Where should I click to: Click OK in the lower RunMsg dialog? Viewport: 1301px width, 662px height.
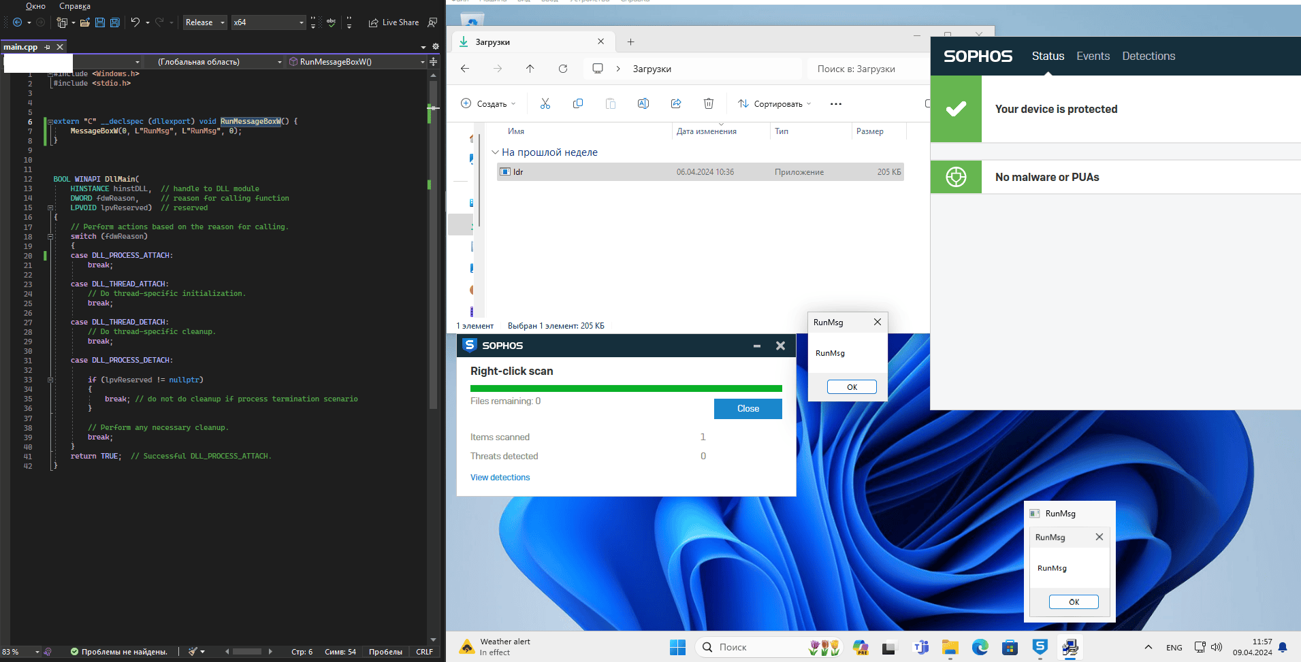pos(1074,602)
